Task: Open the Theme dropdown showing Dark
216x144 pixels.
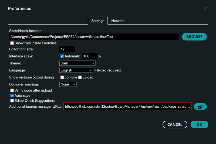Action: click(77, 63)
